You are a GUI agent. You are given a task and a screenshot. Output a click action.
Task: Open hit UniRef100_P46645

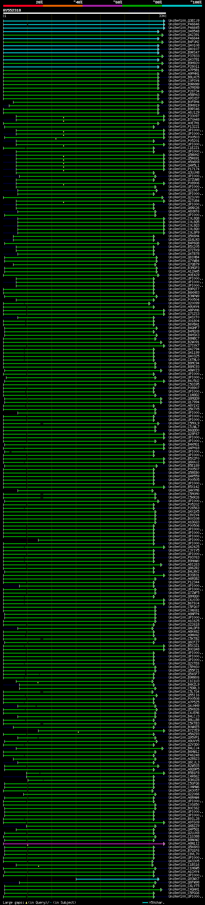(x=184, y=28)
